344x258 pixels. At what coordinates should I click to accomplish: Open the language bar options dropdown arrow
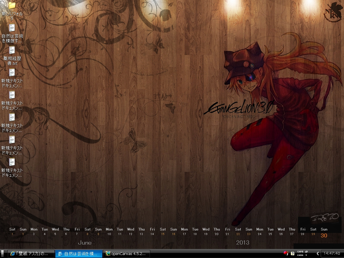pyautogui.click(x=306, y=256)
